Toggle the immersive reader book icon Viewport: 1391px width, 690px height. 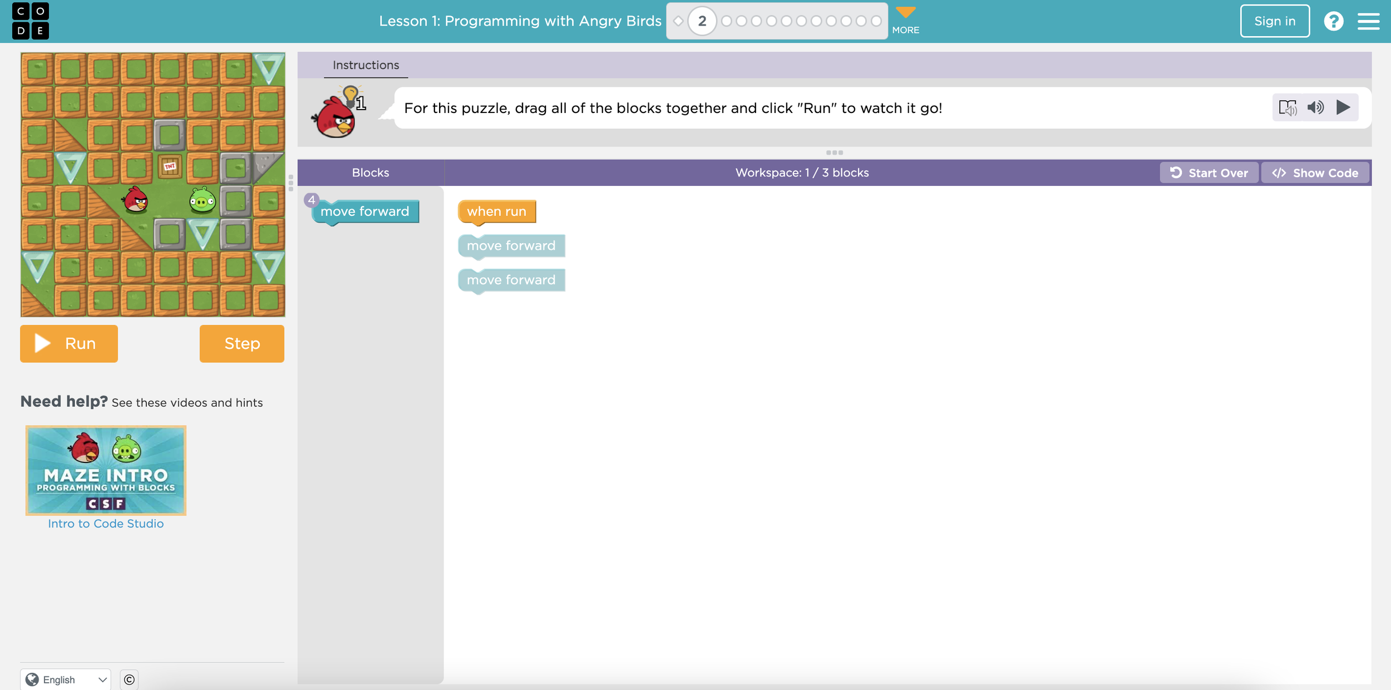point(1287,107)
